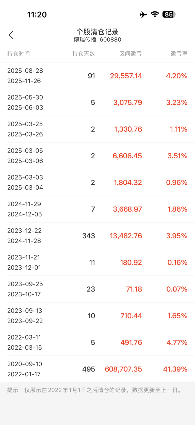Screen dimensions: 195x425
Task: Open the record with 180.92 profit
Action: [97, 262]
